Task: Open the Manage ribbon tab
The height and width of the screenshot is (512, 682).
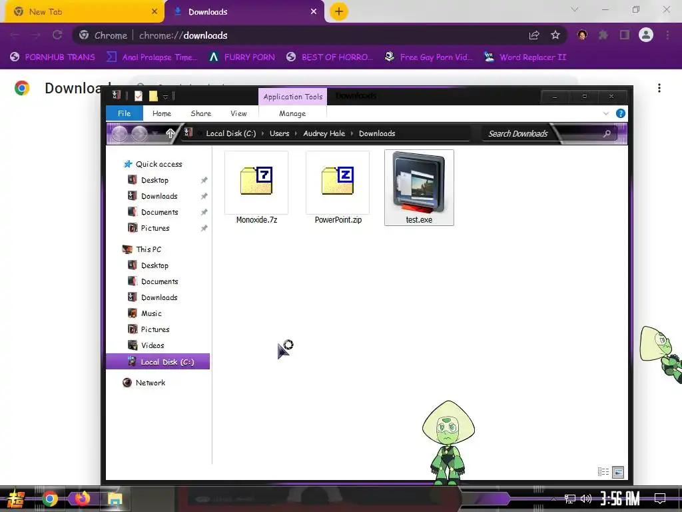Action: pos(292,113)
